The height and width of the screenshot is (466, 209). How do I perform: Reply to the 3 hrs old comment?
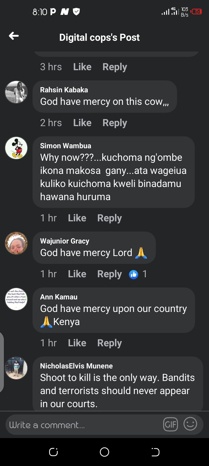coord(115,67)
